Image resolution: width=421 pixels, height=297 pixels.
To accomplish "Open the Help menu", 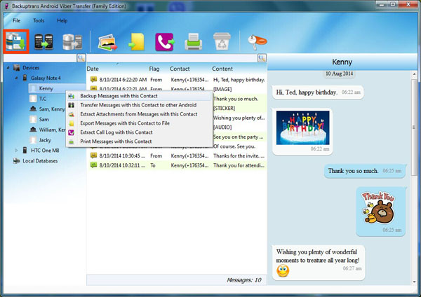I will 62,20.
